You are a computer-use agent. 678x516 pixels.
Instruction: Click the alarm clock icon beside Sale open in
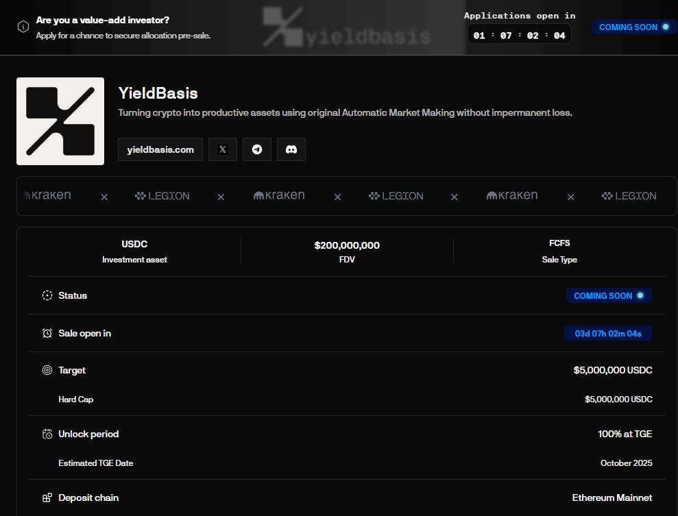[x=47, y=333]
